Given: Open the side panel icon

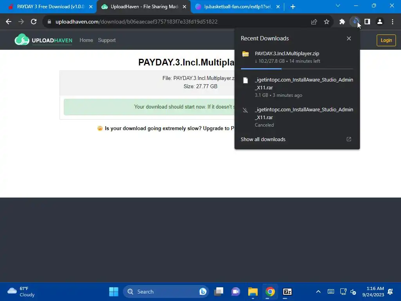Looking at the screenshot, I should (367, 22).
